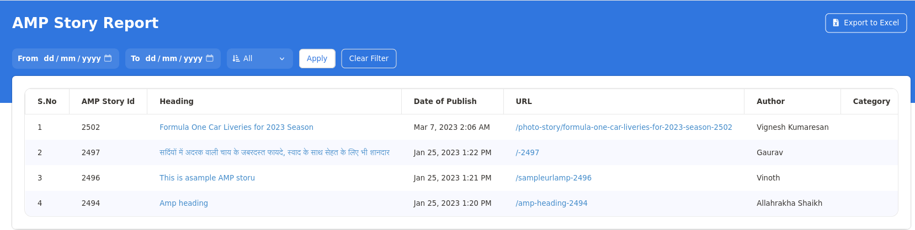The image size is (915, 230).
Task: Open 'This is asample AMP storu' link
Action: (x=207, y=178)
